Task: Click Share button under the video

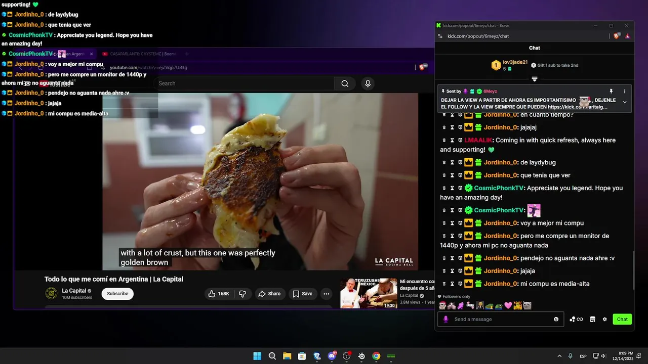Action: (x=269, y=294)
